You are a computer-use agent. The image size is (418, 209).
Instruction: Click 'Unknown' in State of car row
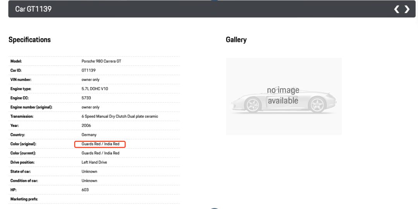[89, 171]
